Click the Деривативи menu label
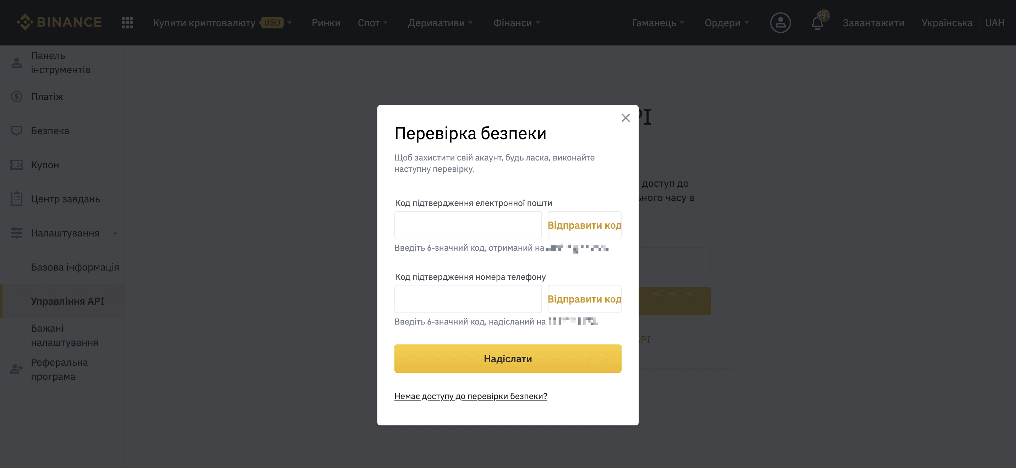This screenshot has width=1016, height=468. pyautogui.click(x=436, y=23)
